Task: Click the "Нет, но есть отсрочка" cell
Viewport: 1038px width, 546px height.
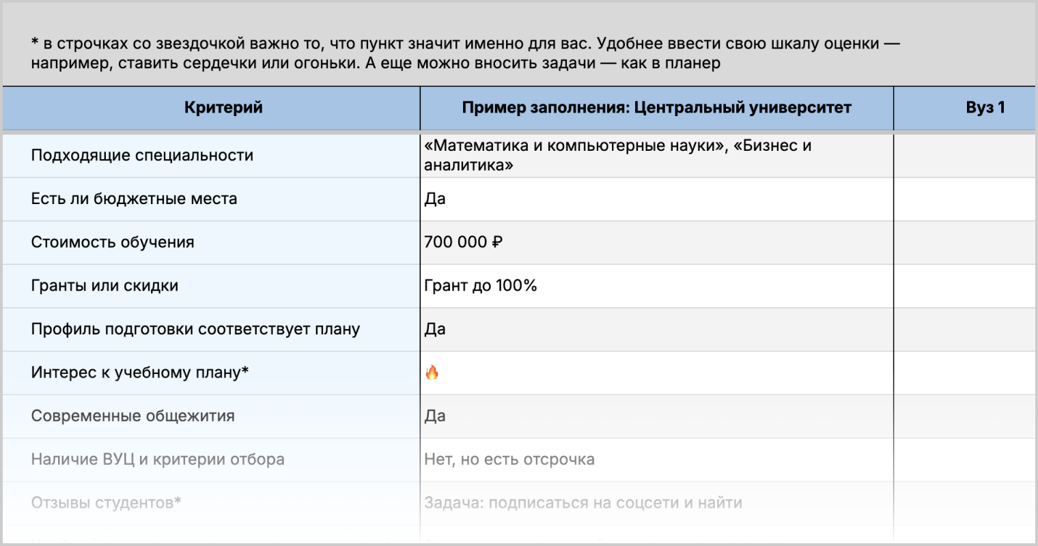Action: pyautogui.click(x=509, y=459)
